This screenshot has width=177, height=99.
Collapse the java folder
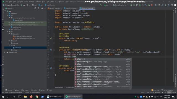pyautogui.click(x=7, y=16)
